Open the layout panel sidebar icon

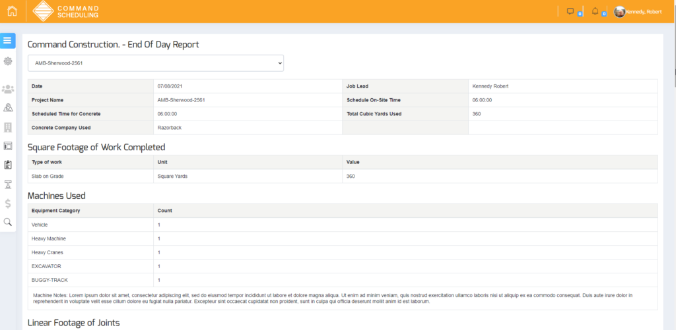(x=8, y=146)
